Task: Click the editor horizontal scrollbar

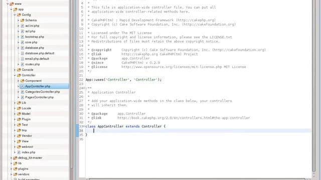Action: click(x=197, y=179)
